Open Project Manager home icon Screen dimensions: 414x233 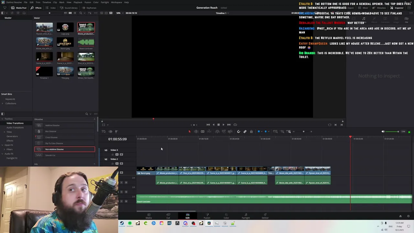pos(400,216)
